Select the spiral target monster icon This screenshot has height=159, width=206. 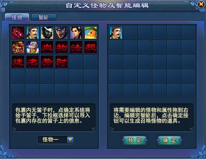point(32,47)
